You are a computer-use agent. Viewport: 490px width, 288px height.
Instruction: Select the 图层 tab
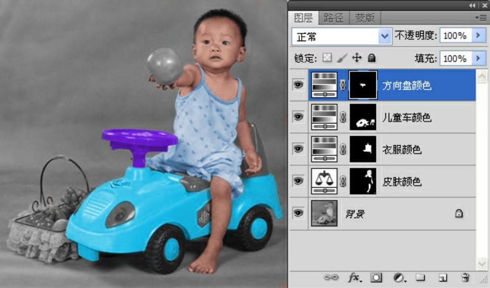[303, 18]
